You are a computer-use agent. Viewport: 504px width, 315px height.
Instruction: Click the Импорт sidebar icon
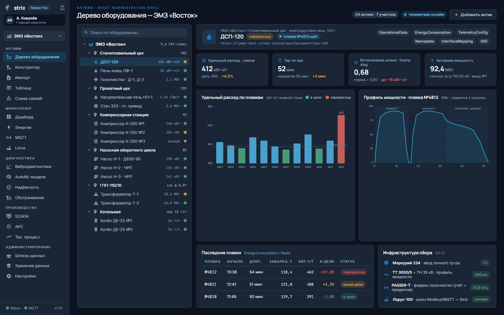(9, 78)
